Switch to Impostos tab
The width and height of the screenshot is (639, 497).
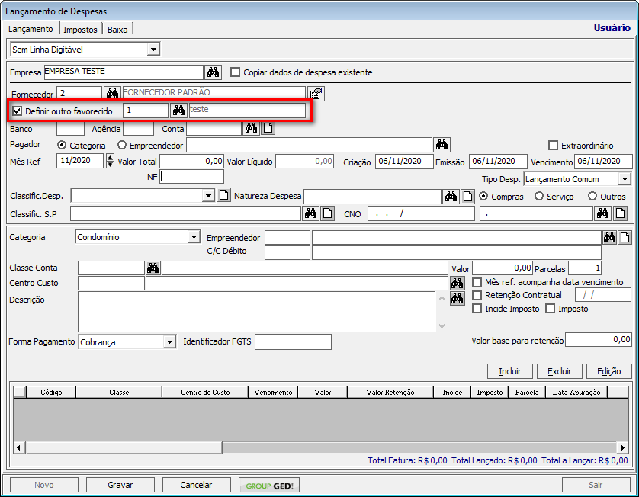[x=80, y=30]
